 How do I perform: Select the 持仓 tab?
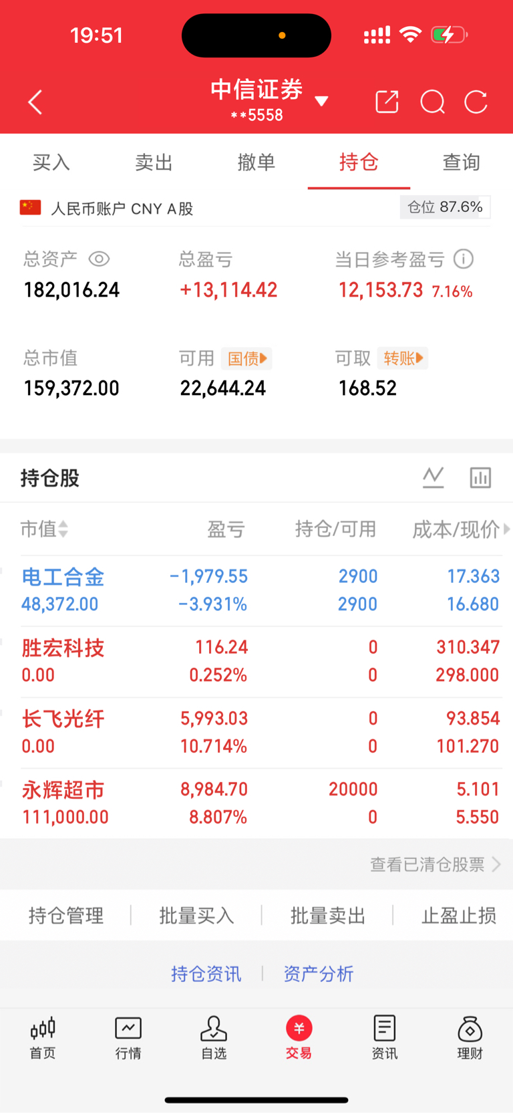point(359,162)
